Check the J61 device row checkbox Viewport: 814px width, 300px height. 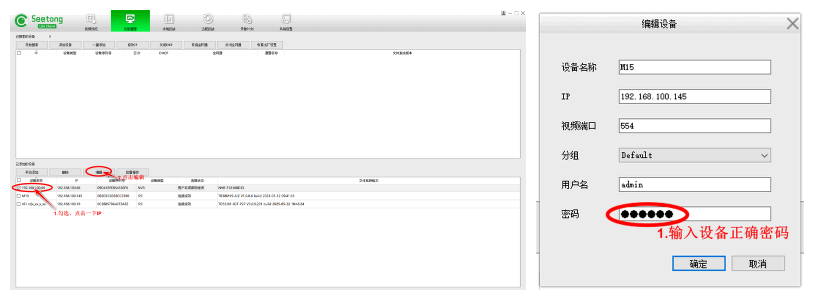[x=19, y=204]
